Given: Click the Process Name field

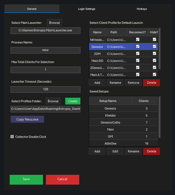Looking at the screenshot, I should [45, 50].
